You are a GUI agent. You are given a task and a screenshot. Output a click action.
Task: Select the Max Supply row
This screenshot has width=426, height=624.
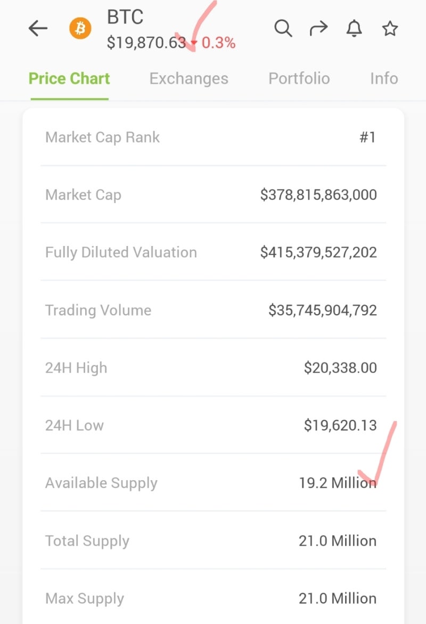pyautogui.click(x=213, y=598)
